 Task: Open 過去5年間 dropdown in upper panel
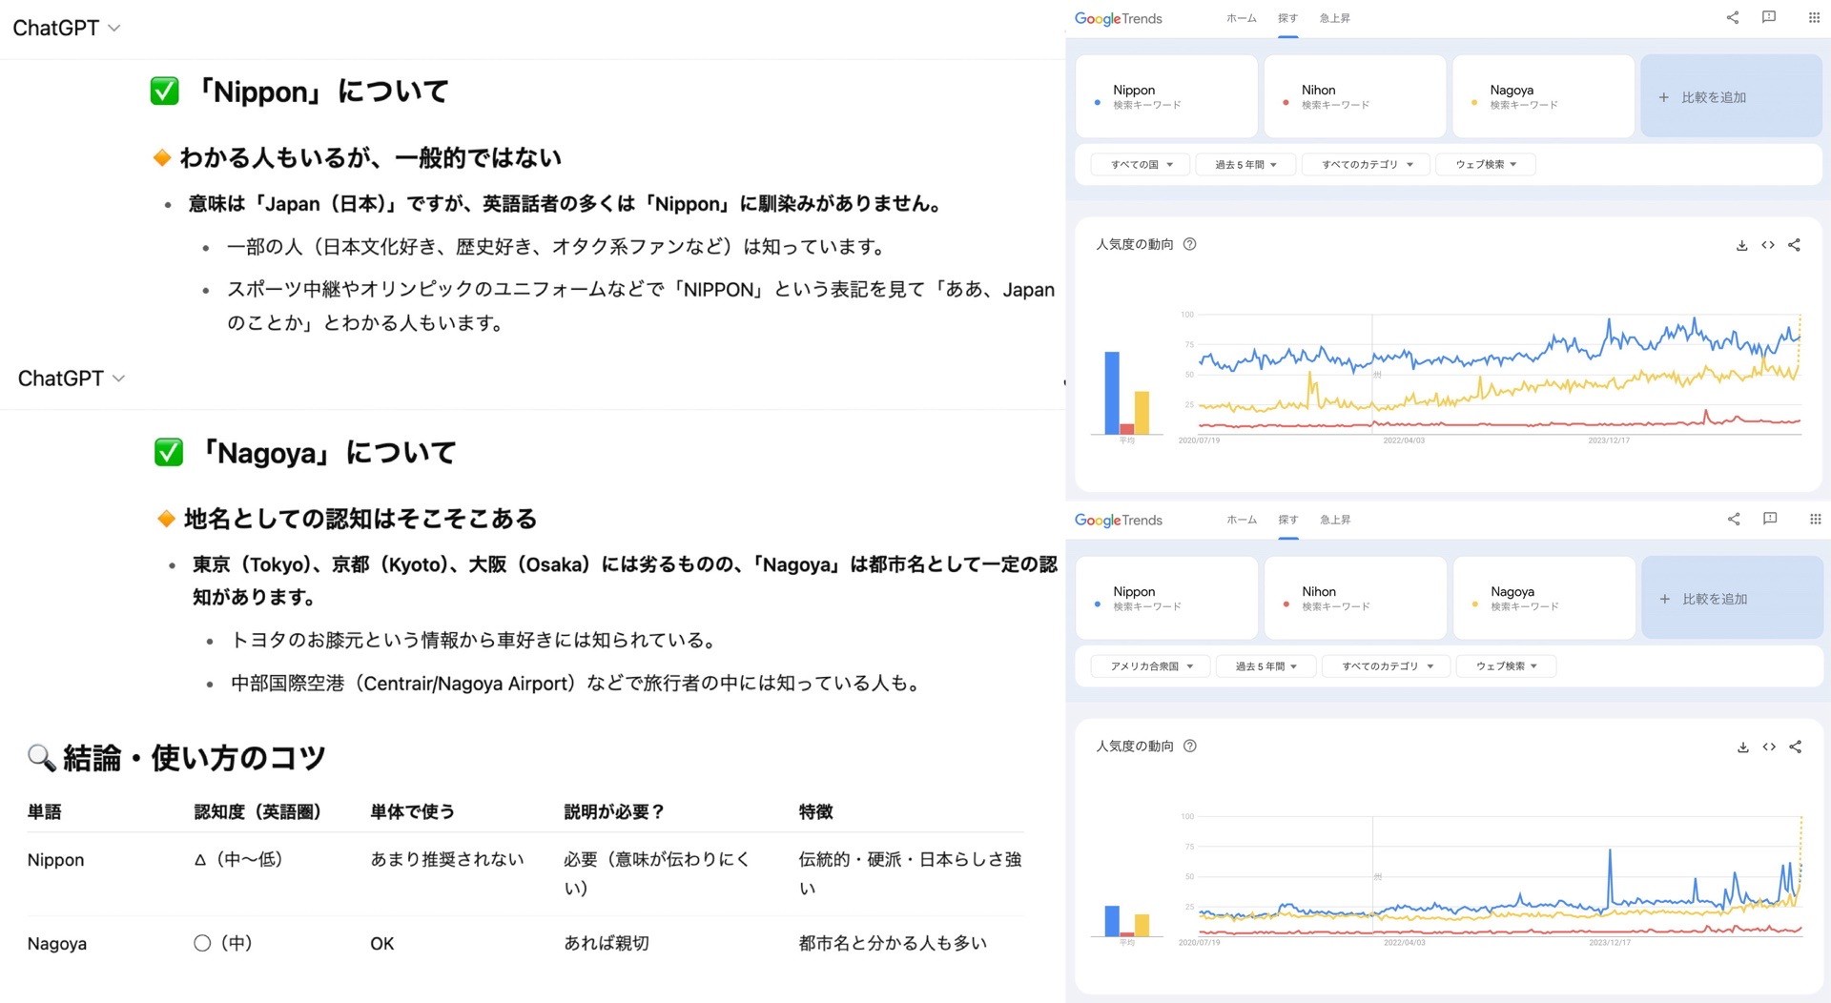click(x=1246, y=164)
